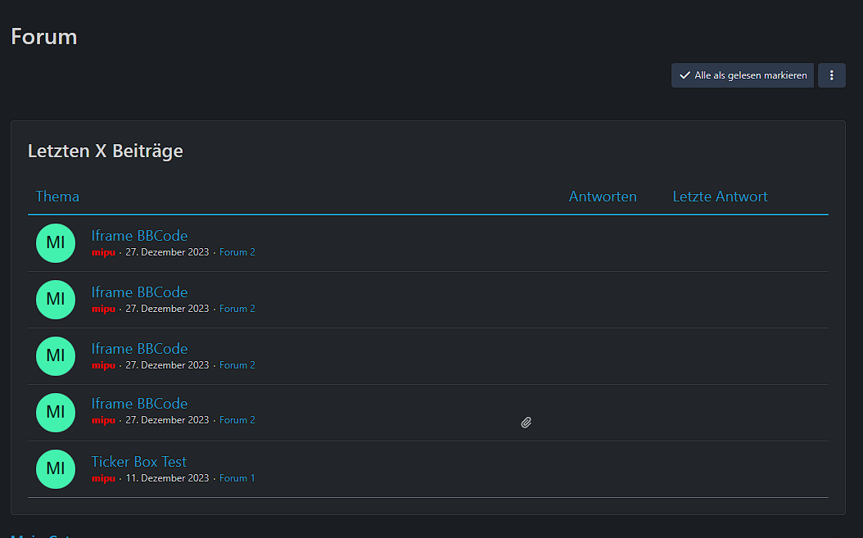Screen dimensions: 863x538
Task: Click the avatar of the second Iframe BBCode thread
Action: [x=56, y=300]
